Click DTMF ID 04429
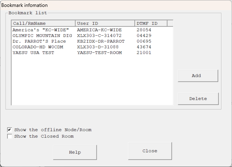 144,36
